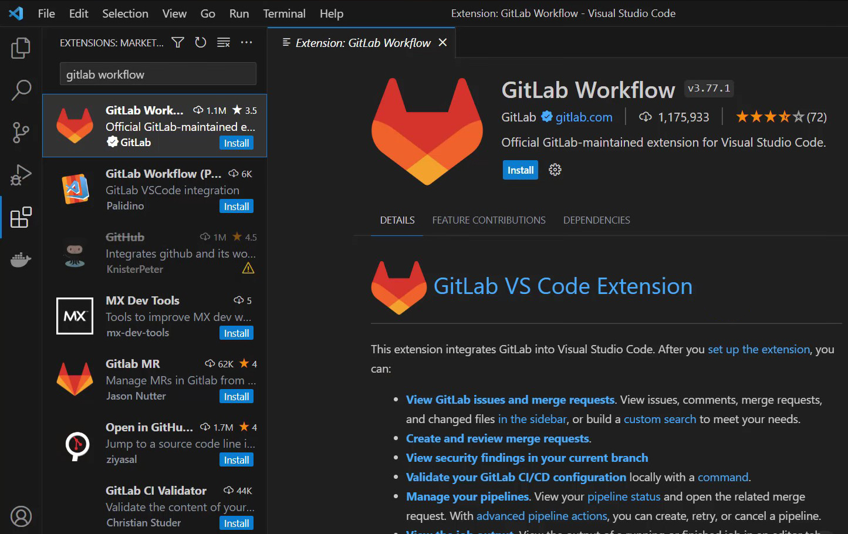Click the gitlab workflow search field
The height and width of the screenshot is (534, 848).
click(x=157, y=73)
